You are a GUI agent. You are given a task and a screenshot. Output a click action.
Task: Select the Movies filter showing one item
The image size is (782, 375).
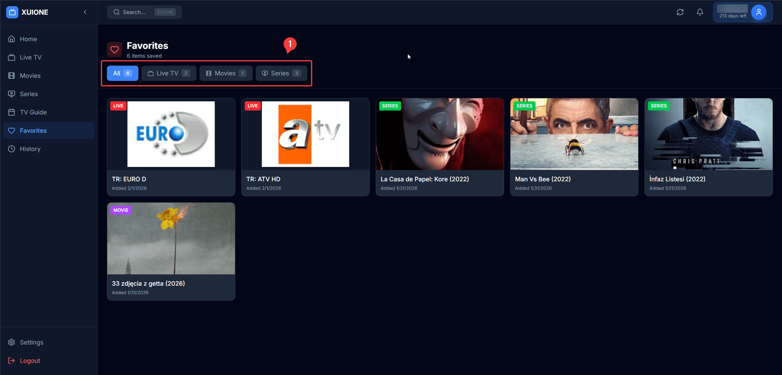pyautogui.click(x=226, y=73)
